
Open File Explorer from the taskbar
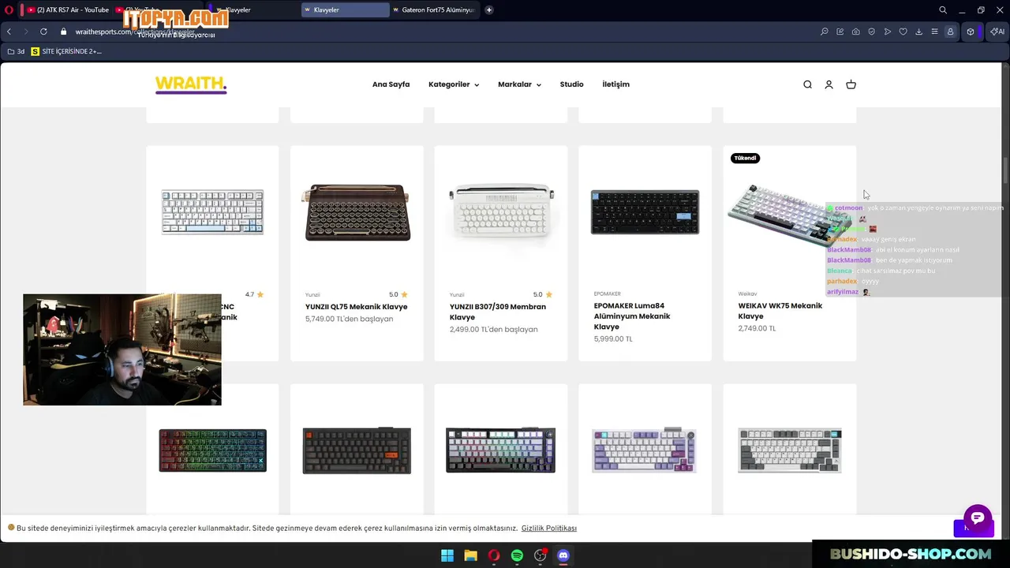click(x=470, y=555)
